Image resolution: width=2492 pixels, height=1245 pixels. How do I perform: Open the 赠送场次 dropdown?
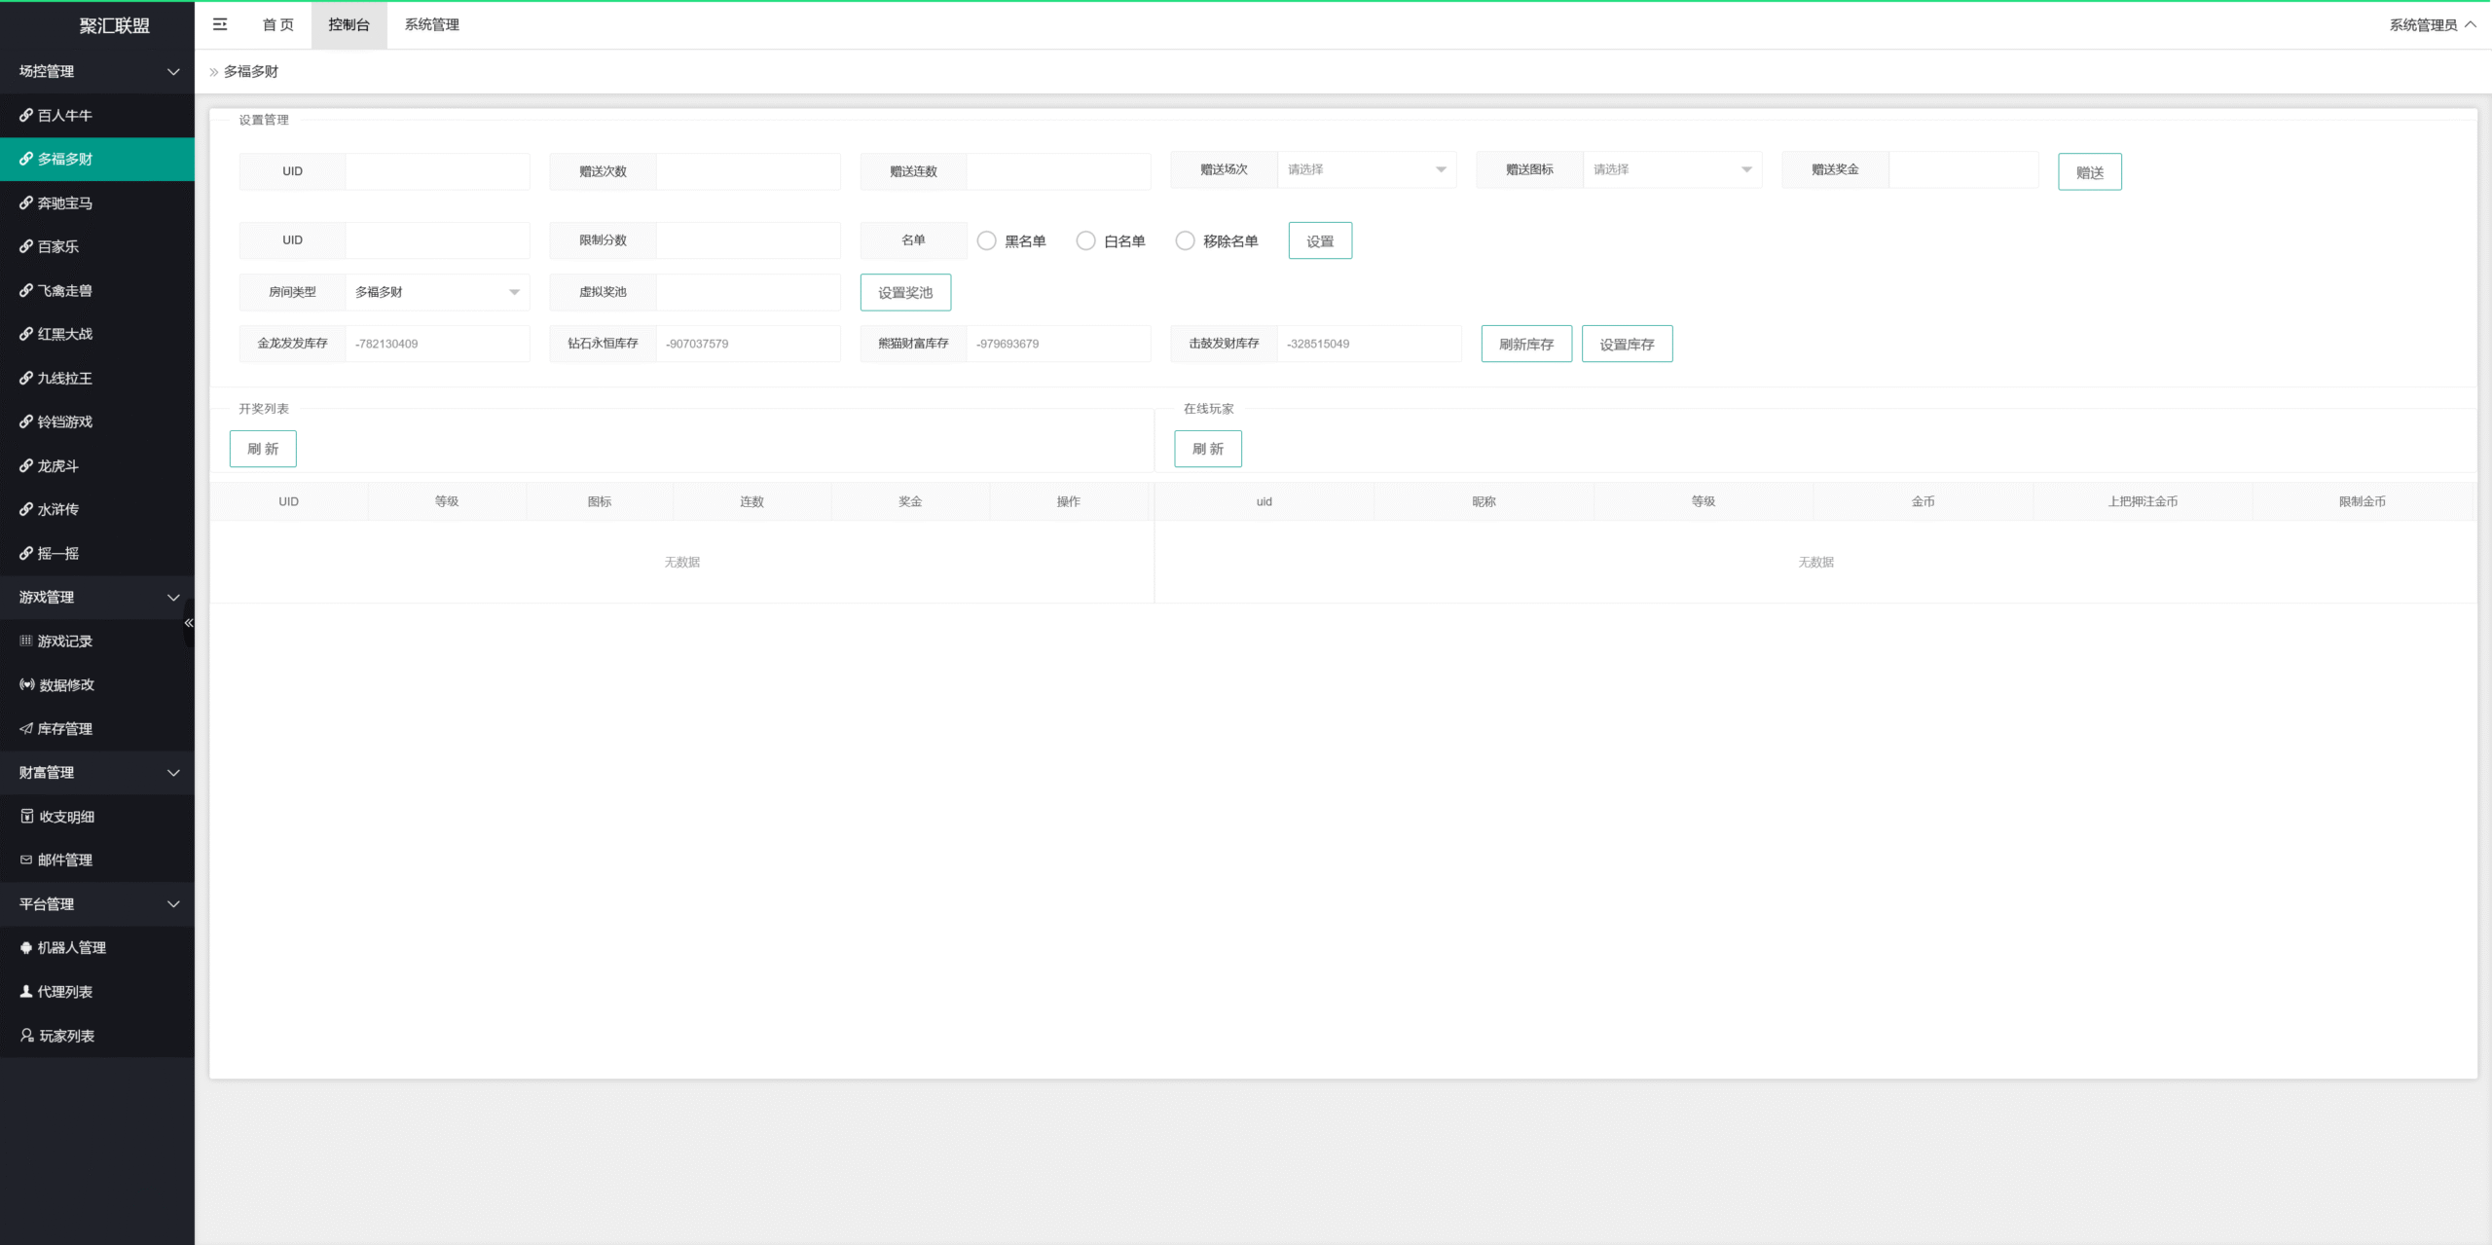click(x=1366, y=169)
